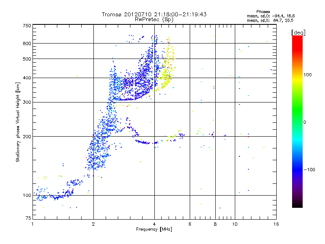Click the x-axis value '8'
Viewport: 325px width, 244px height.
[215, 224]
